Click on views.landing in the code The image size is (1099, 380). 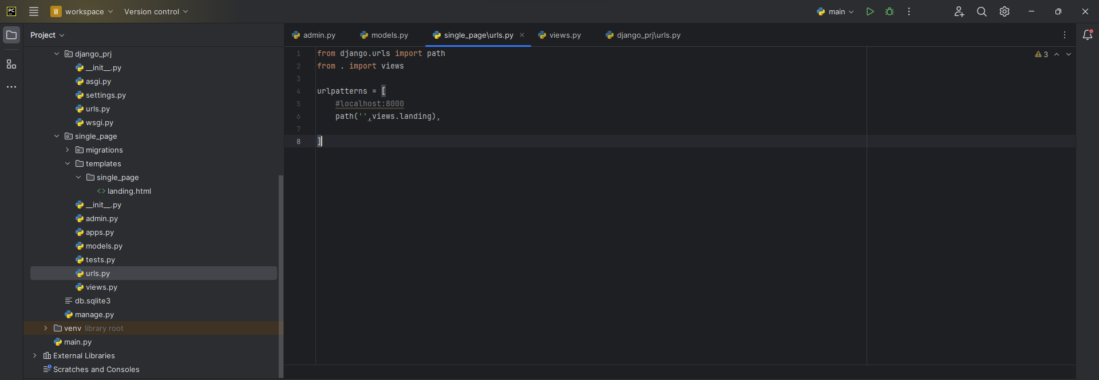(x=402, y=116)
